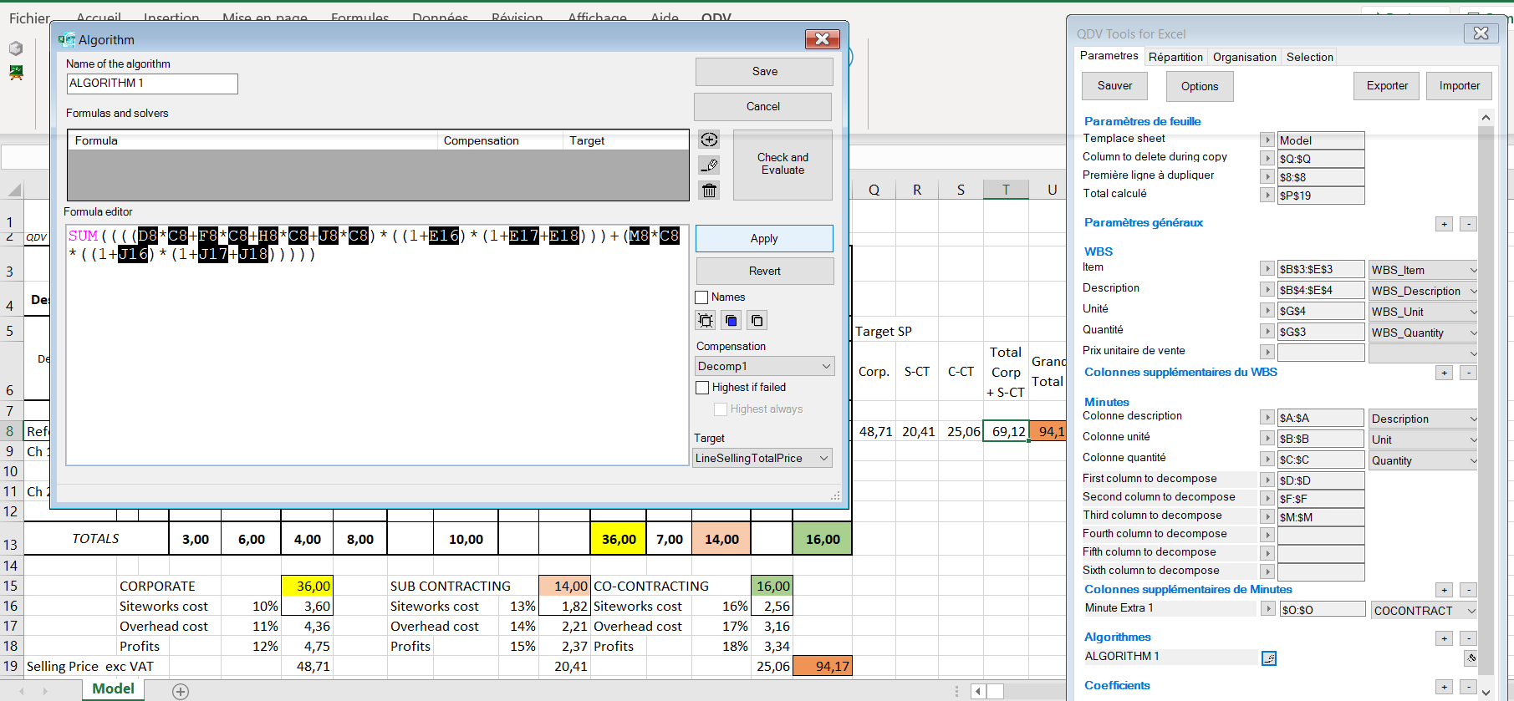Click the formula editor text area
Image resolution: width=1514 pixels, height=701 pixels.
pos(377,345)
